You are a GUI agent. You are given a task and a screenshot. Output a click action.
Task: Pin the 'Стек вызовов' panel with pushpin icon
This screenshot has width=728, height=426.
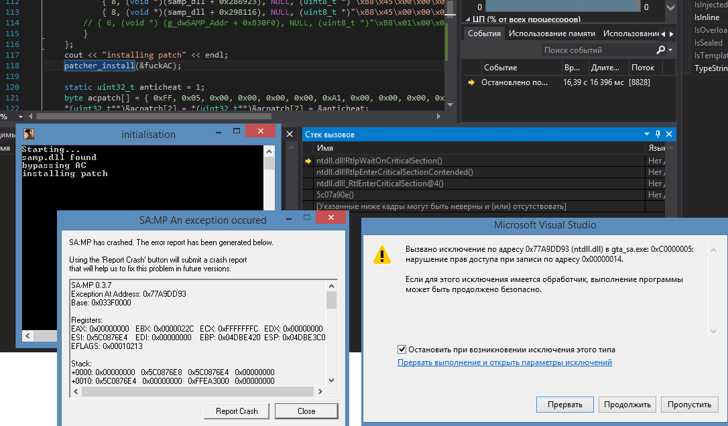[x=658, y=134]
